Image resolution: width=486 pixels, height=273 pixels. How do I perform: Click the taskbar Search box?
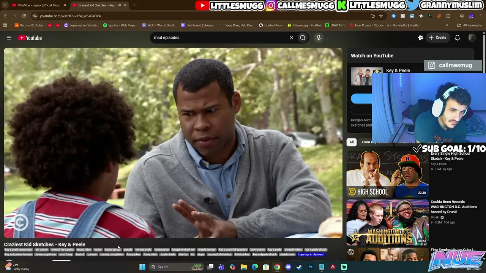pos(176,267)
